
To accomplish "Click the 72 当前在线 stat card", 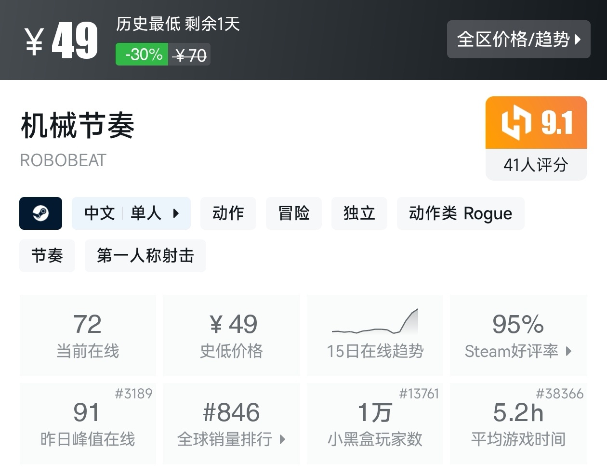I will click(x=88, y=335).
